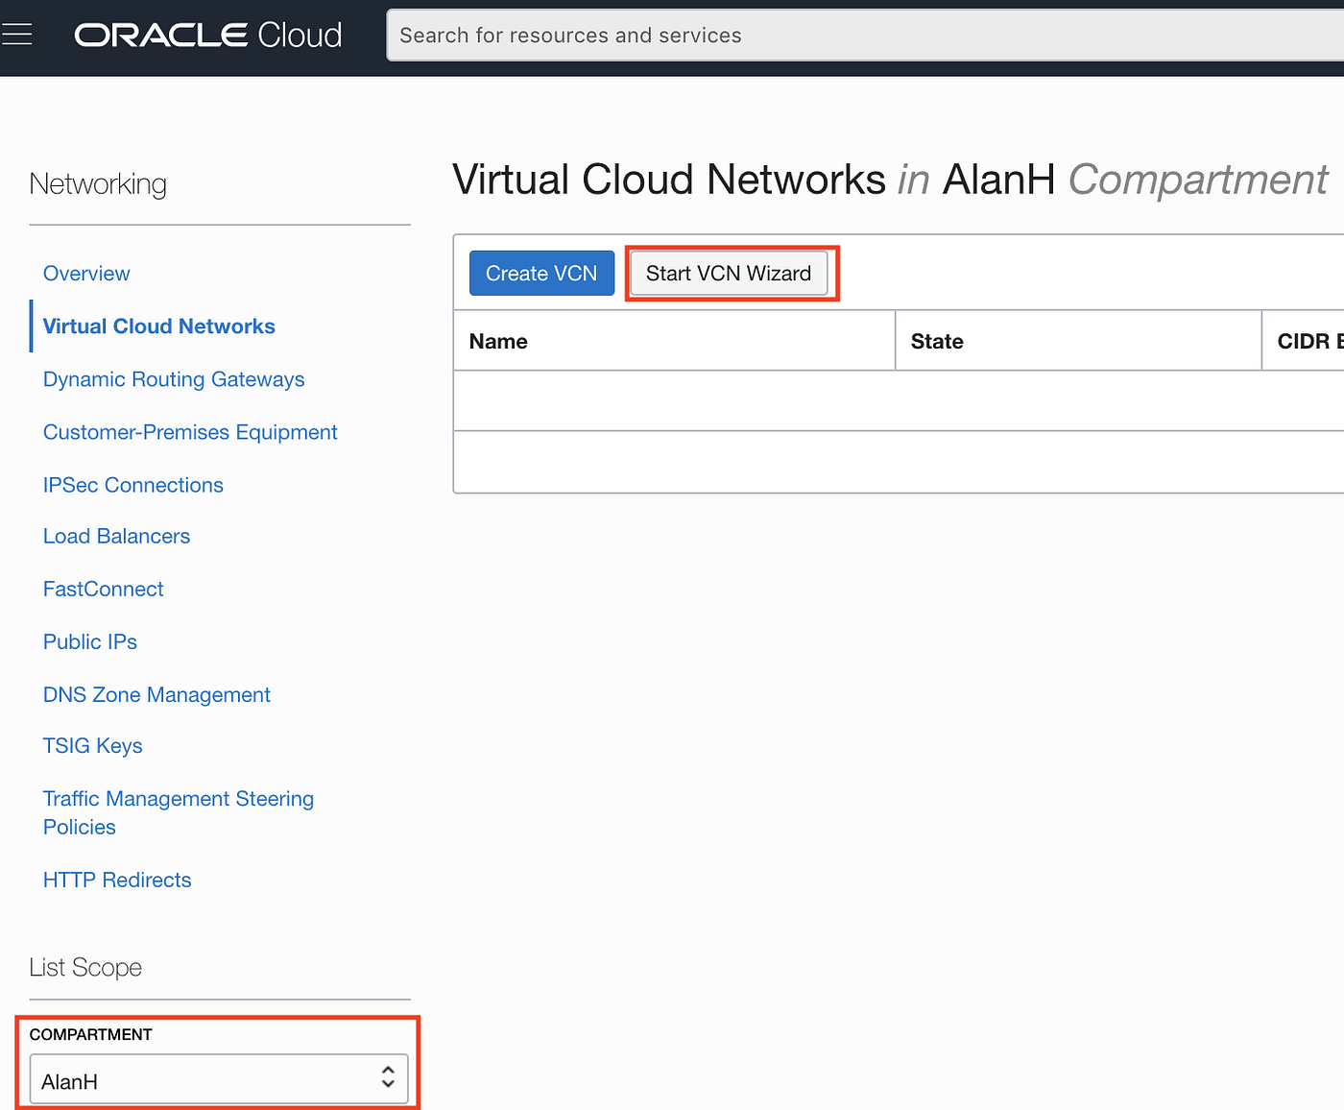1344x1110 pixels.
Task: Open the Public IPs listing
Action: [x=89, y=641]
